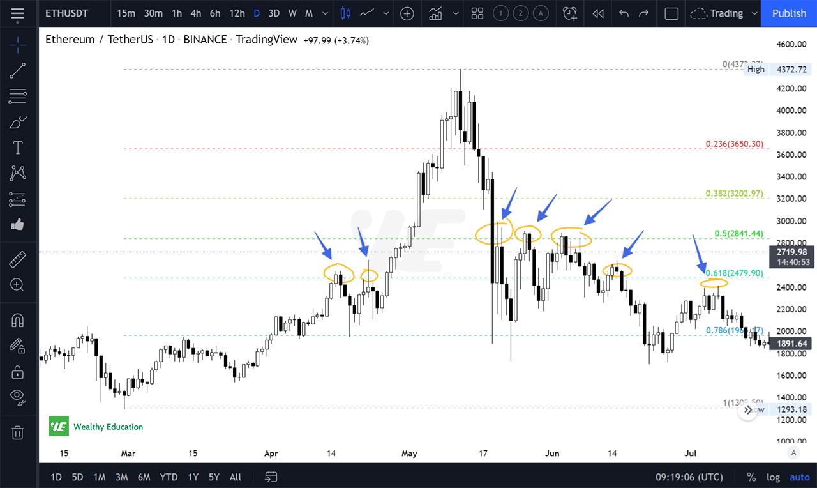Set date range to 1Y
This screenshot has height=488, width=817.
click(193, 477)
